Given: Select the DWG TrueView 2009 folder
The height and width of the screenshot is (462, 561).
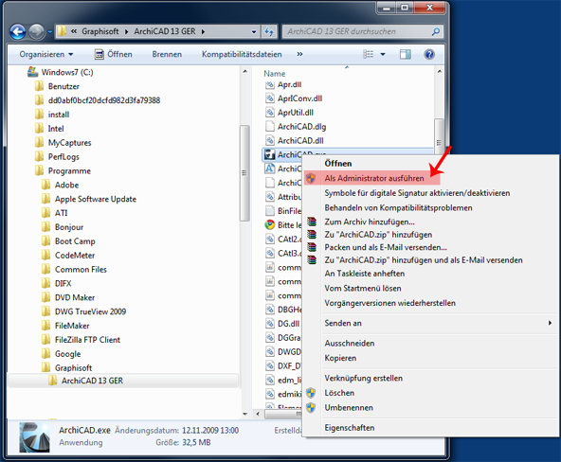Looking at the screenshot, I should pyautogui.click(x=90, y=311).
